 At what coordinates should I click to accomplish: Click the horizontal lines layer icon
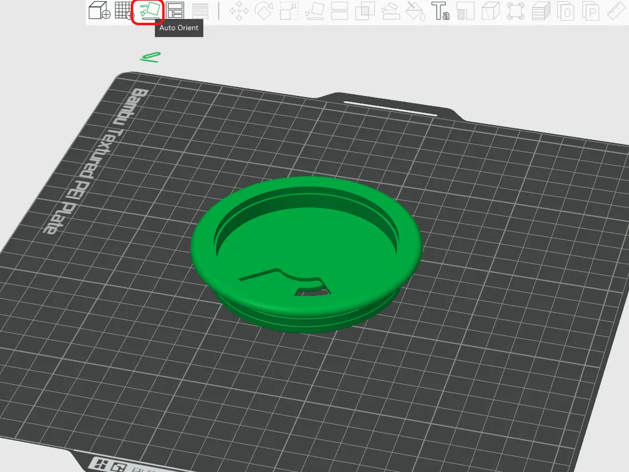200,11
